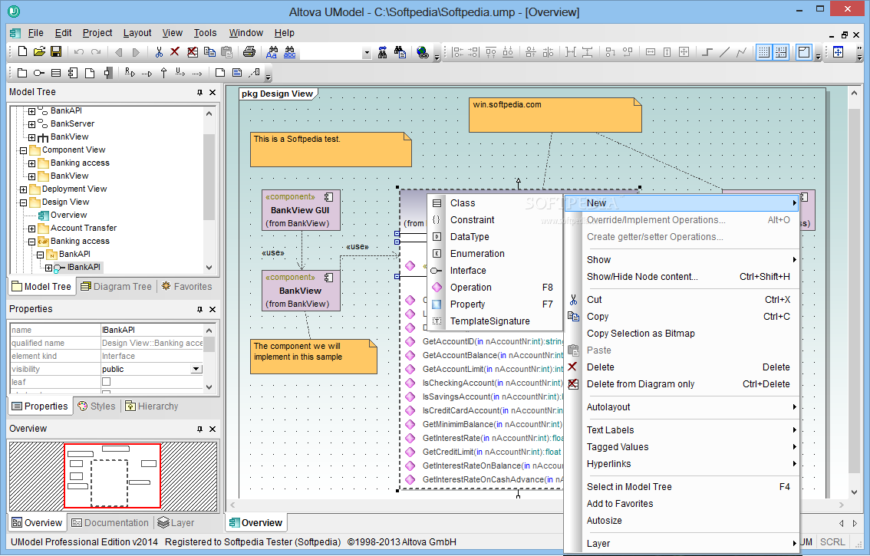Image resolution: width=870 pixels, height=556 pixels.
Task: Select the Note tool with text lines
Action: (x=237, y=73)
